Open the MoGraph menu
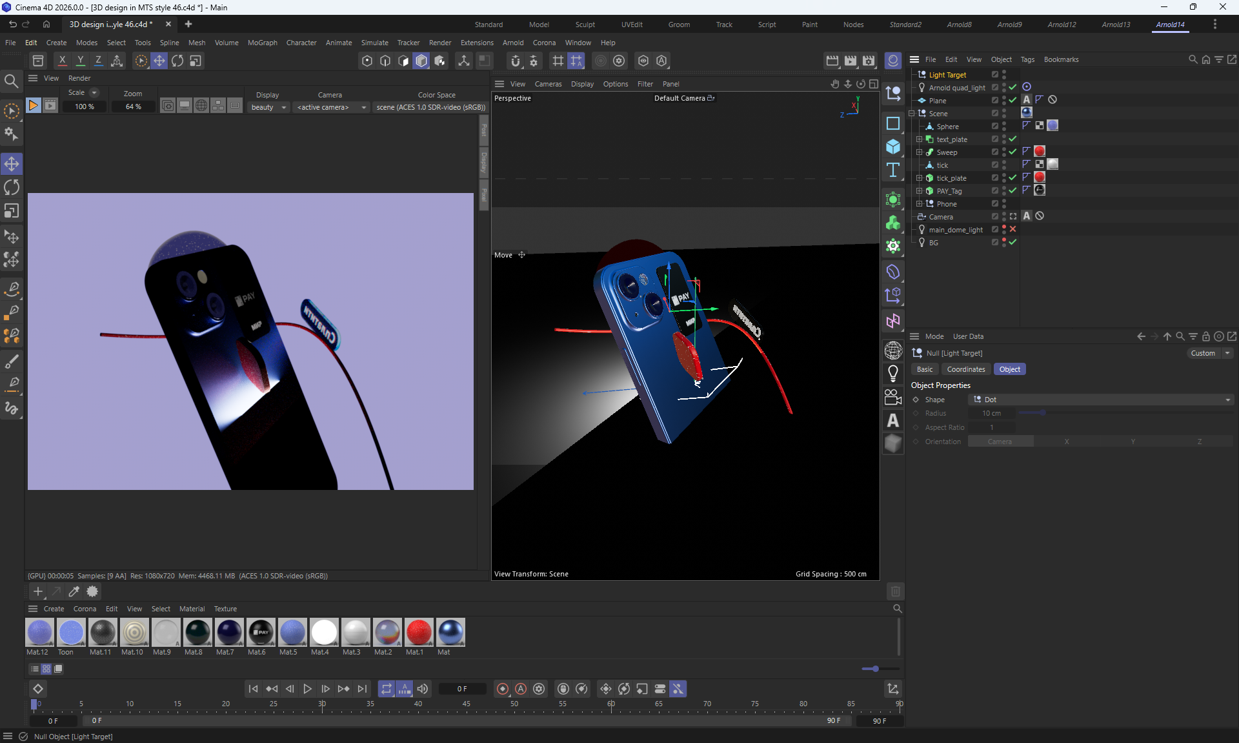 pyautogui.click(x=262, y=43)
